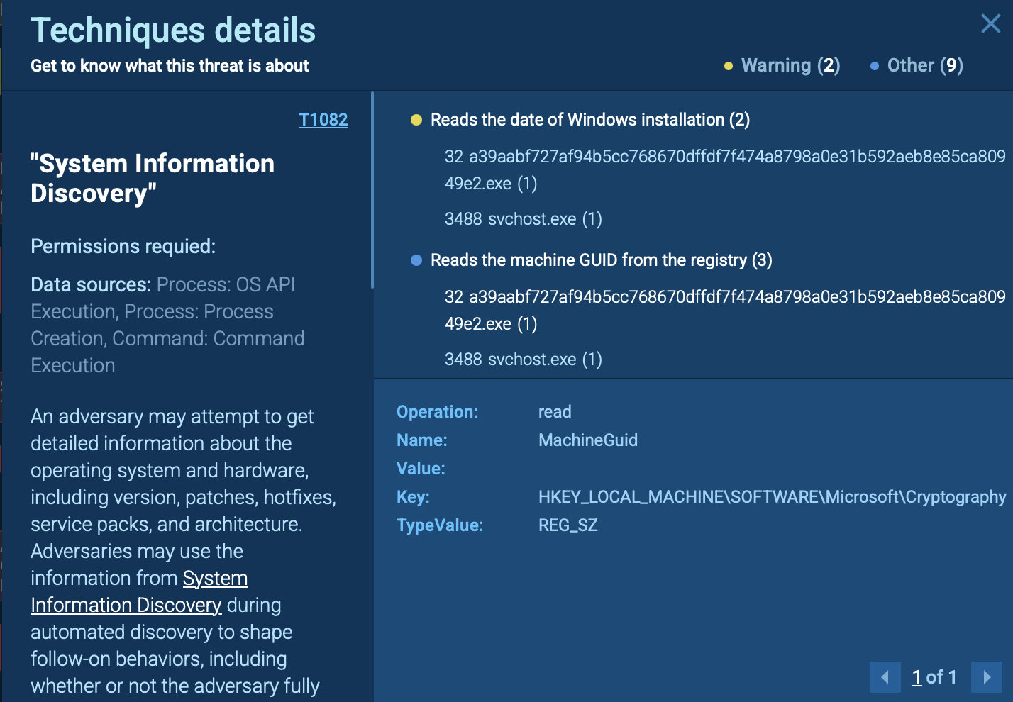The image size is (1013, 702).
Task: Open the T1082 technique link
Action: (x=323, y=120)
